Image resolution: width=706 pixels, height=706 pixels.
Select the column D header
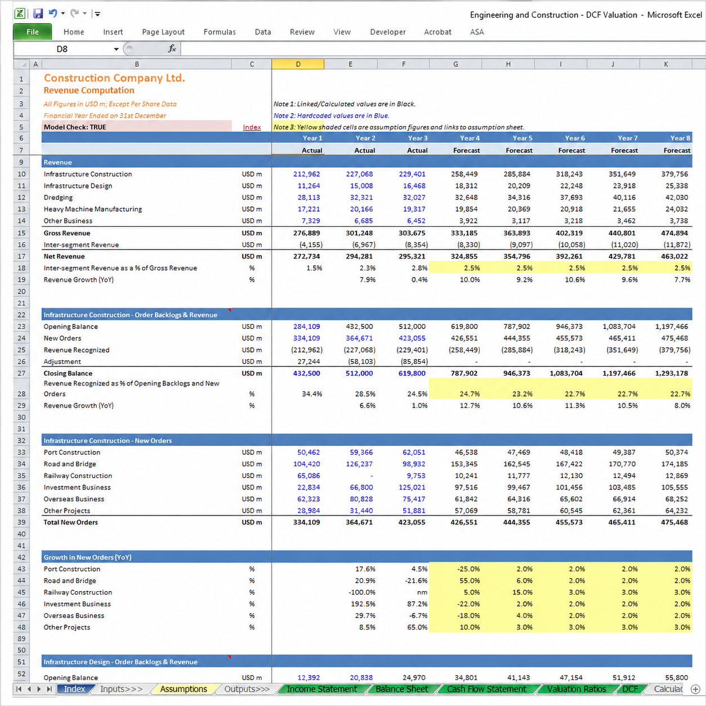coord(298,64)
